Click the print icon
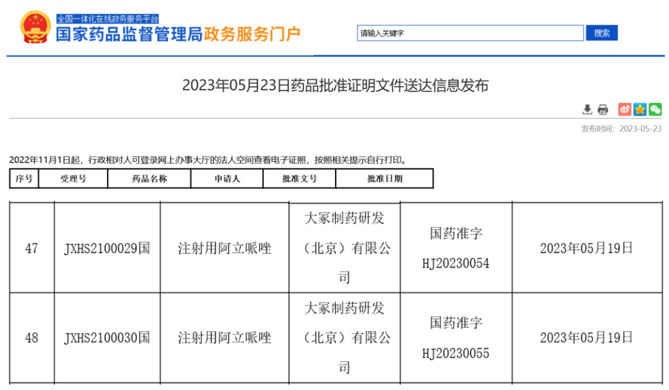This screenshot has width=669, height=390. click(x=603, y=110)
